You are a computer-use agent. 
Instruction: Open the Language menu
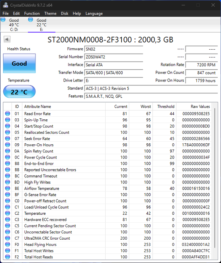(x=94, y=13)
